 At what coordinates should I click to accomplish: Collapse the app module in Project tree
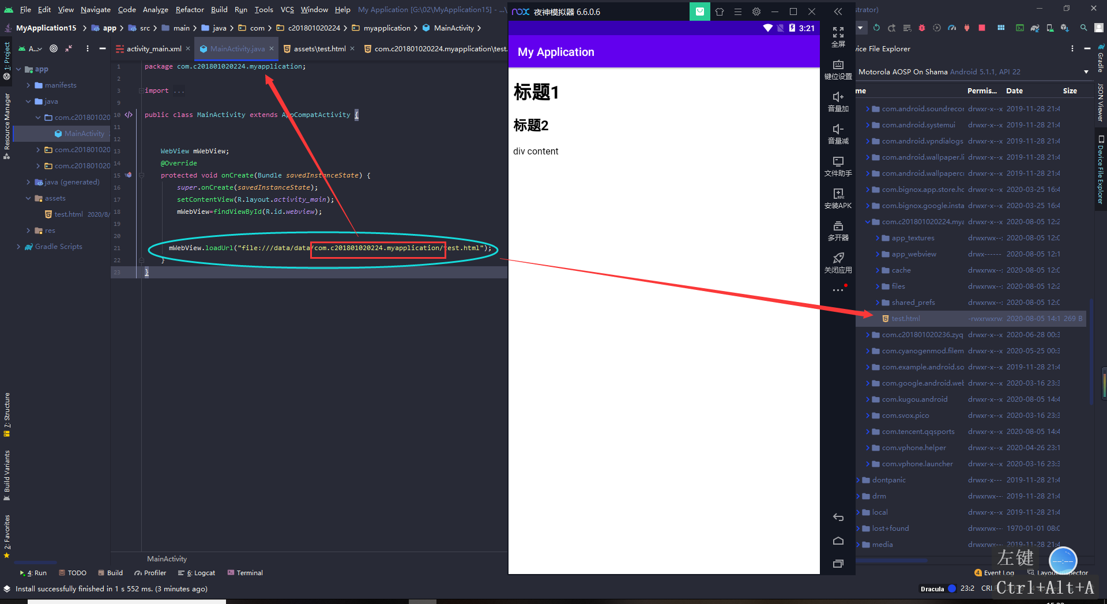coord(18,69)
